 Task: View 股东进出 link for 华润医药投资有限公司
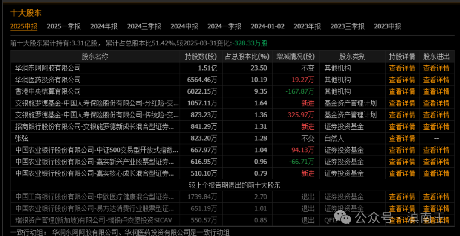[436, 80]
